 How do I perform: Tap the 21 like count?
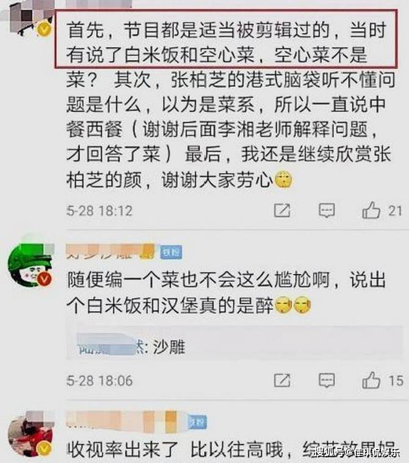(x=395, y=211)
